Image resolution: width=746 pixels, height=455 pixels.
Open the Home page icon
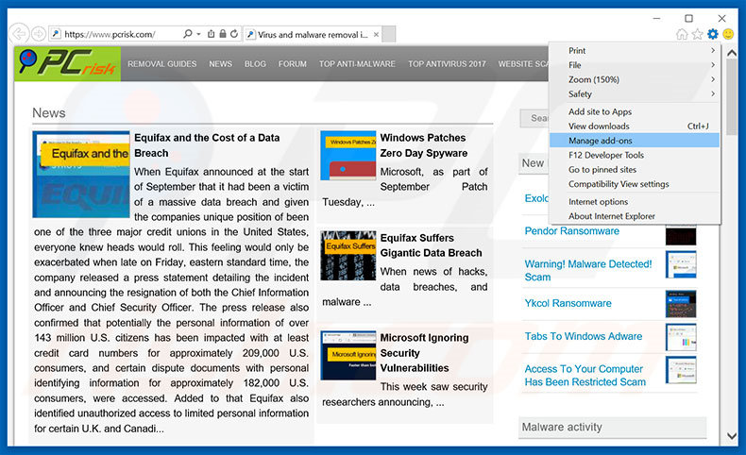tap(682, 34)
